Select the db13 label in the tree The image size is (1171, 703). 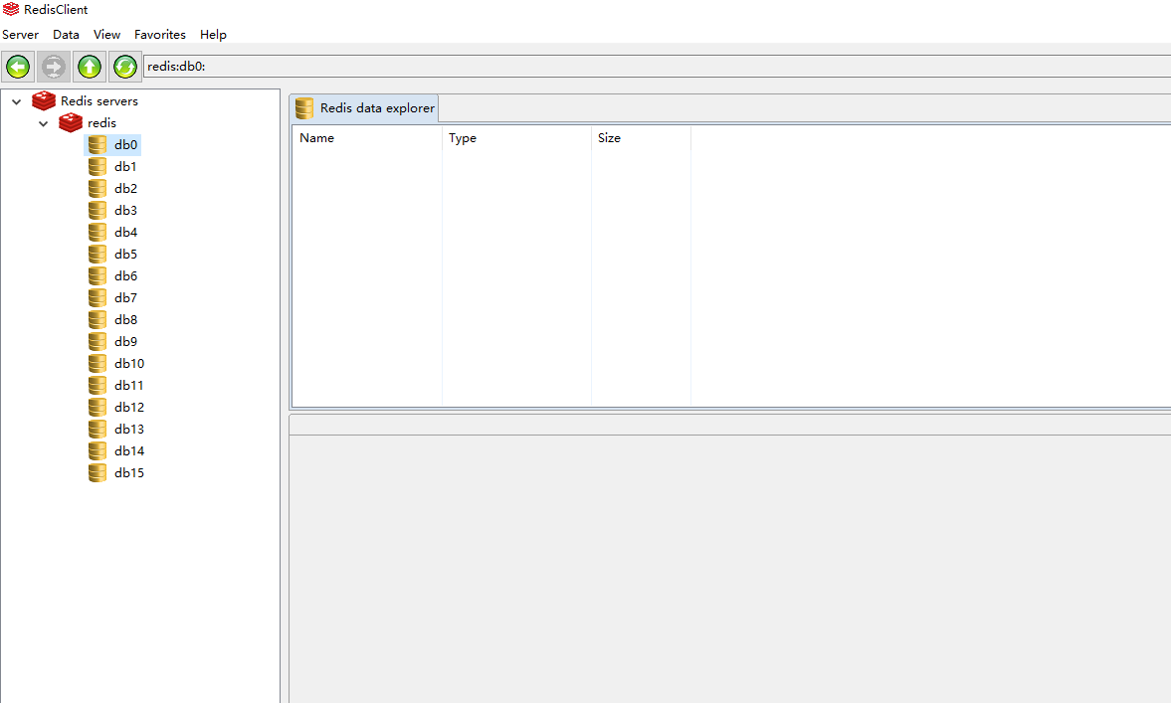click(129, 430)
